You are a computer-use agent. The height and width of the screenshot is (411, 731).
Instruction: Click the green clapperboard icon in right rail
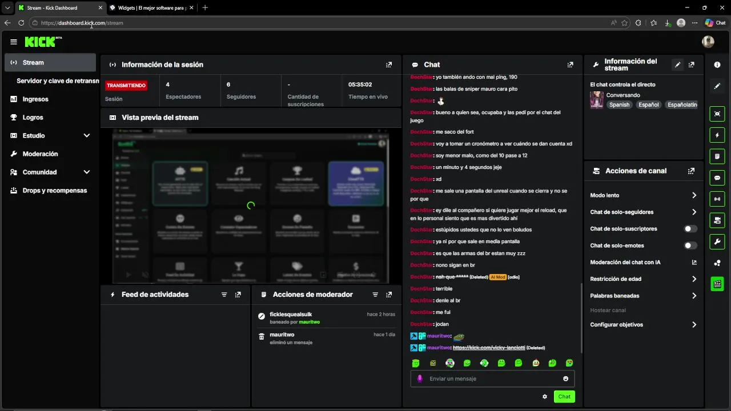[x=717, y=284]
